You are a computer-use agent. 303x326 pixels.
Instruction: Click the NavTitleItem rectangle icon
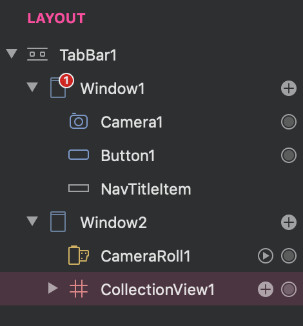coord(79,188)
